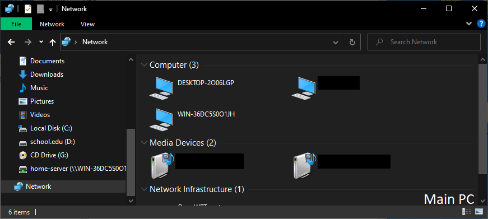This screenshot has width=488, height=219.
Task: Collapse the Network Infrastructure (1) group
Action: point(144,189)
